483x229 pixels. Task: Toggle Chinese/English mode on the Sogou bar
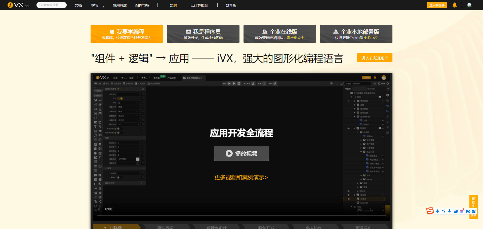[x=437, y=211]
